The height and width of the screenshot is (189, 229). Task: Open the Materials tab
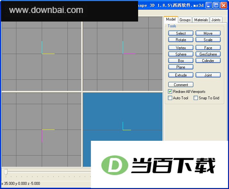pos(201,20)
